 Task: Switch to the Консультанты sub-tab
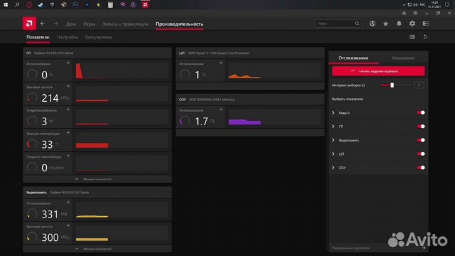99,37
